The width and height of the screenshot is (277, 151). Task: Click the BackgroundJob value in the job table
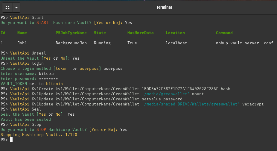coord(71,43)
